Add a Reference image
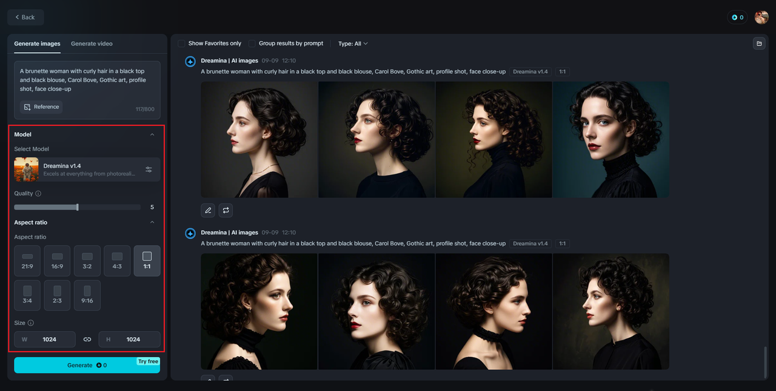 pyautogui.click(x=41, y=107)
